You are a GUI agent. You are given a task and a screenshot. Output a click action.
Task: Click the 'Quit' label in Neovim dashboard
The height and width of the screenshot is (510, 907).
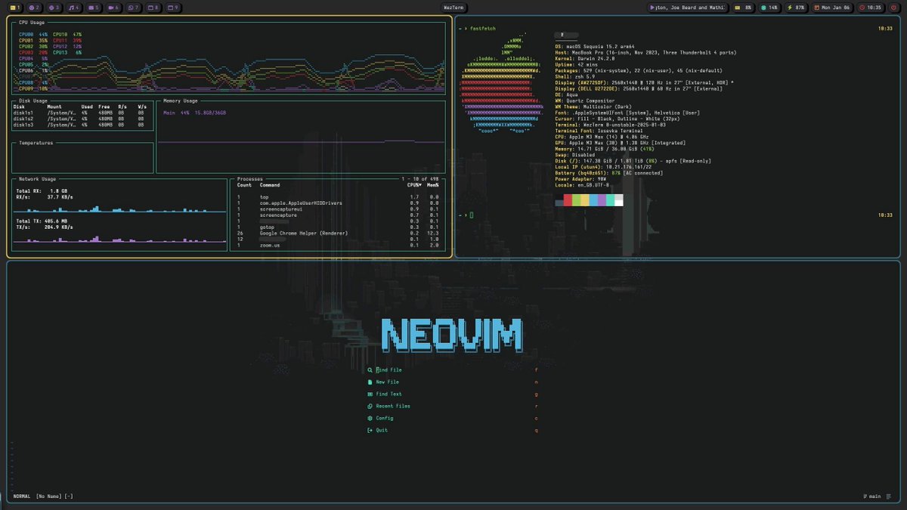(382, 430)
